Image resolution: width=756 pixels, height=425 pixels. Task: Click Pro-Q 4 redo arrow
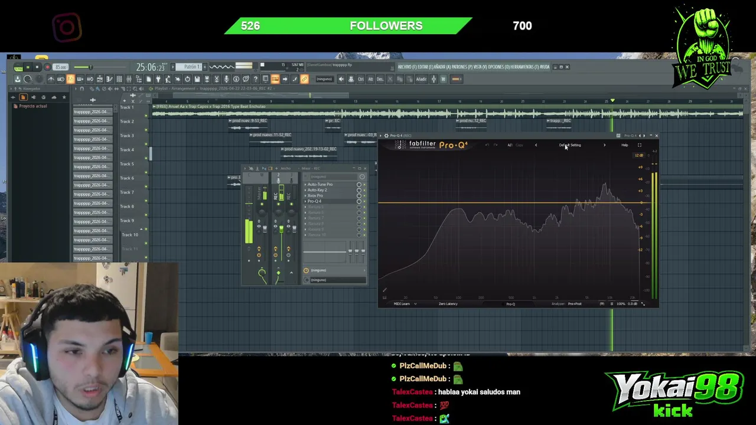tap(496, 145)
